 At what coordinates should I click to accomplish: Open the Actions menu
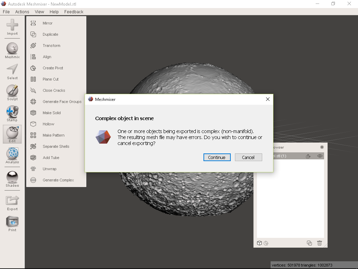pyautogui.click(x=22, y=12)
